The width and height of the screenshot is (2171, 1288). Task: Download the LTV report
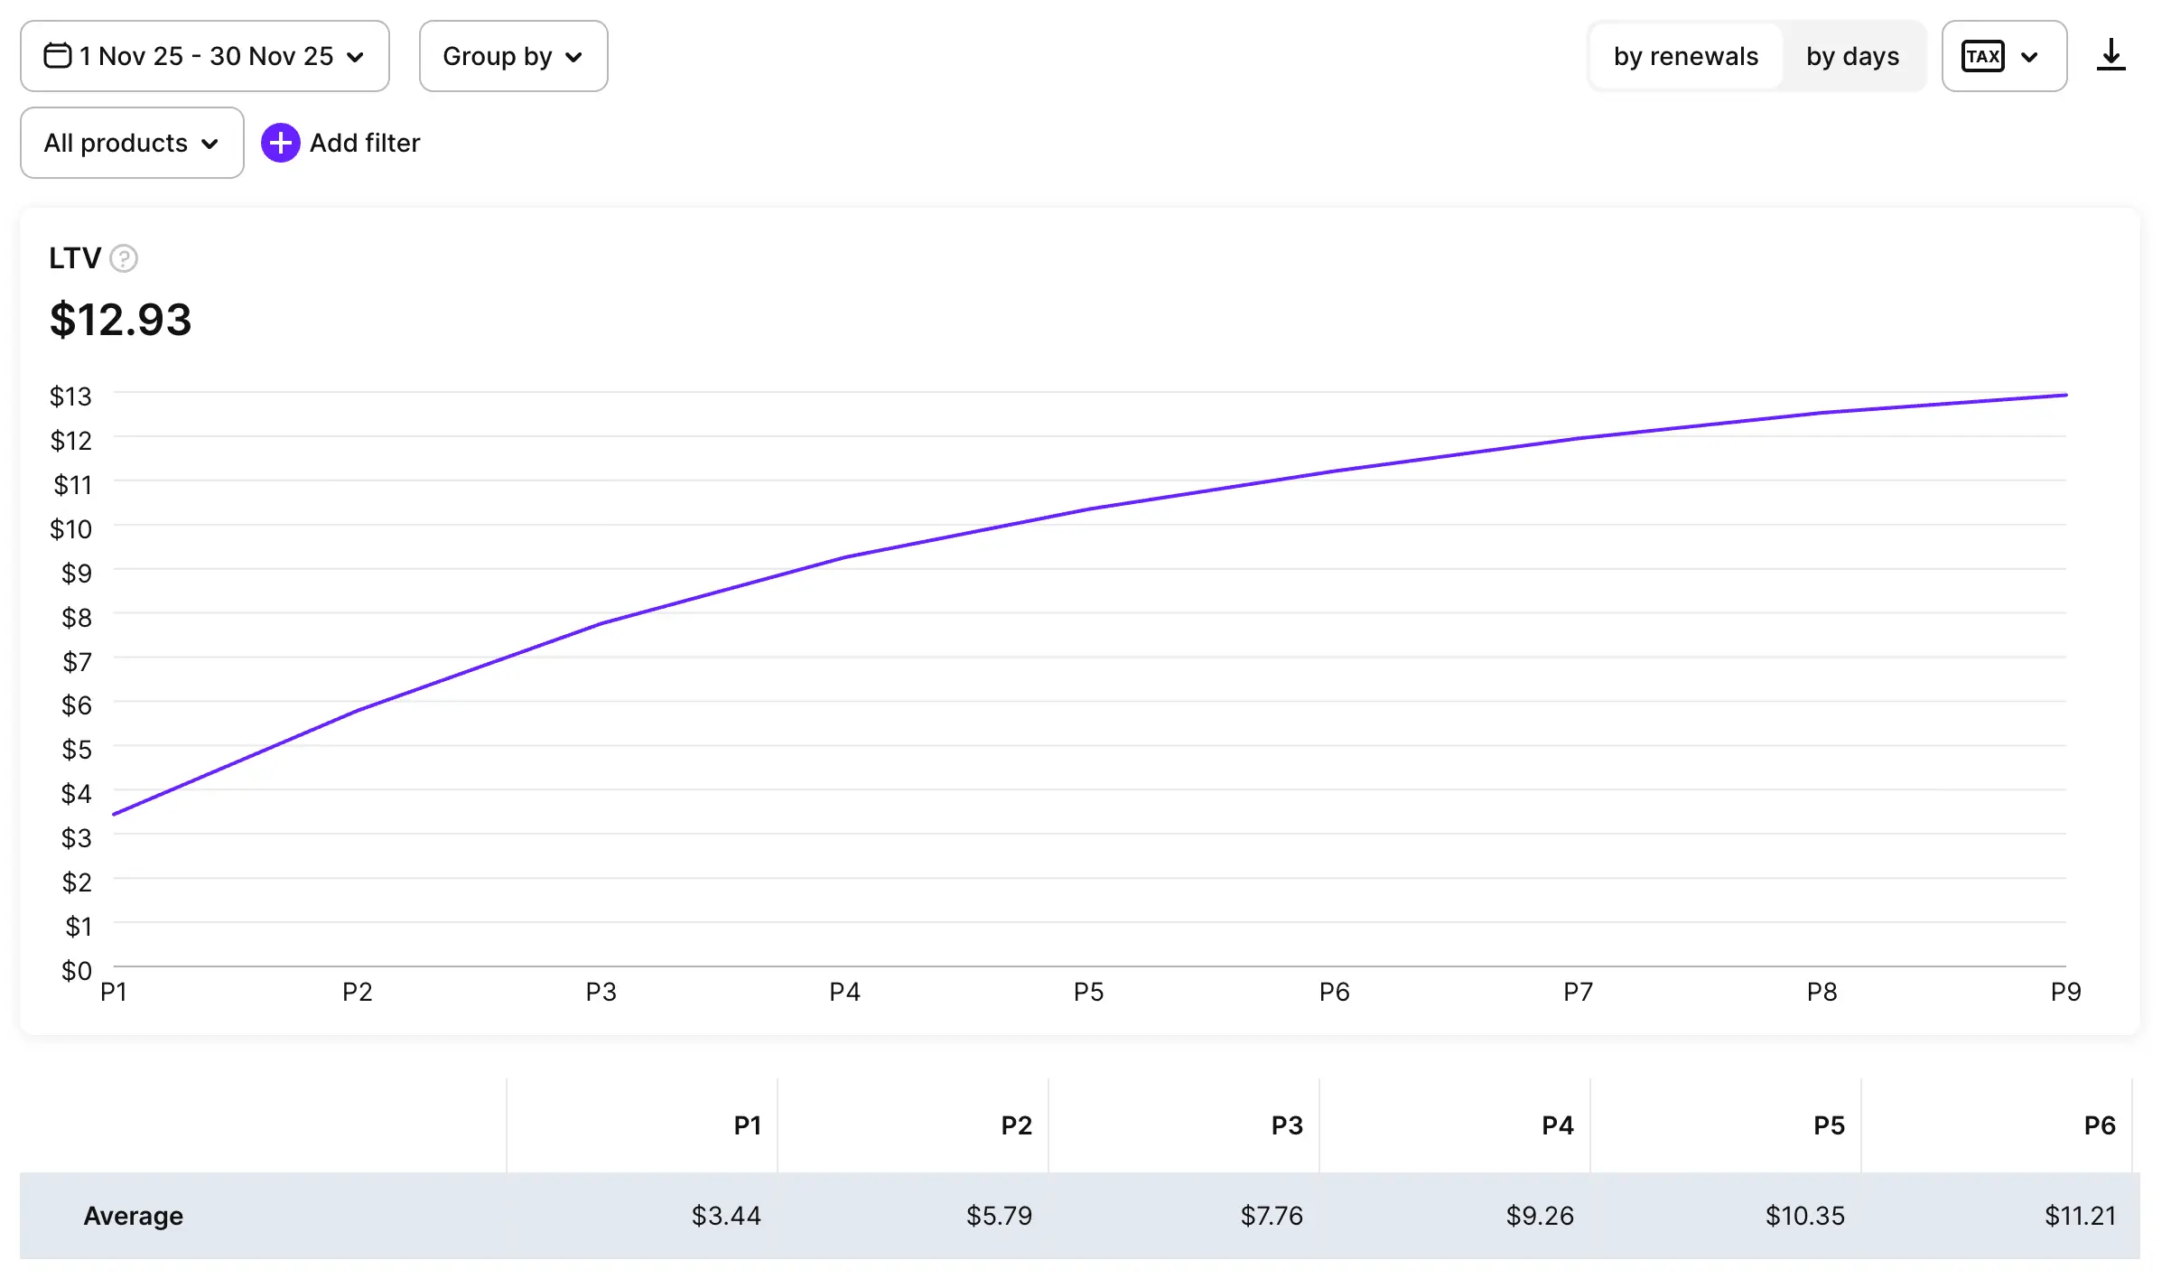pos(2112,56)
